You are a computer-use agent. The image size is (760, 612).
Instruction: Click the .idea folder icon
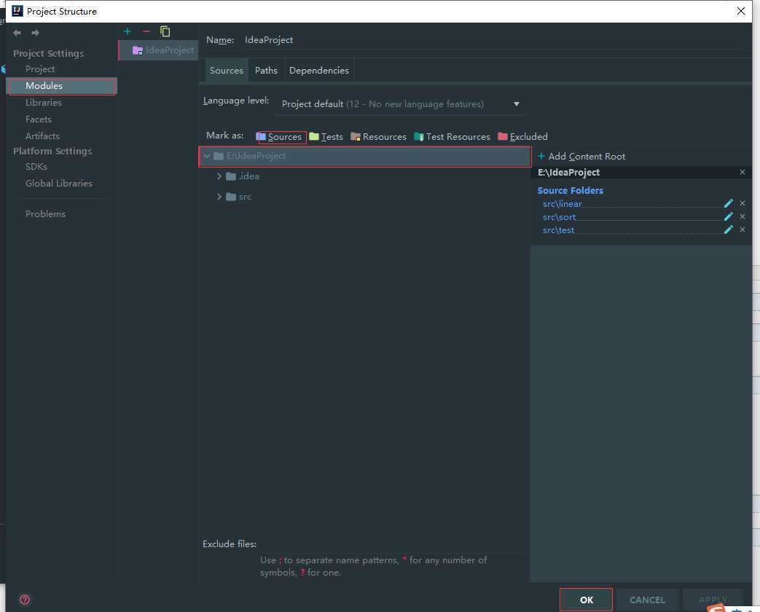point(231,176)
